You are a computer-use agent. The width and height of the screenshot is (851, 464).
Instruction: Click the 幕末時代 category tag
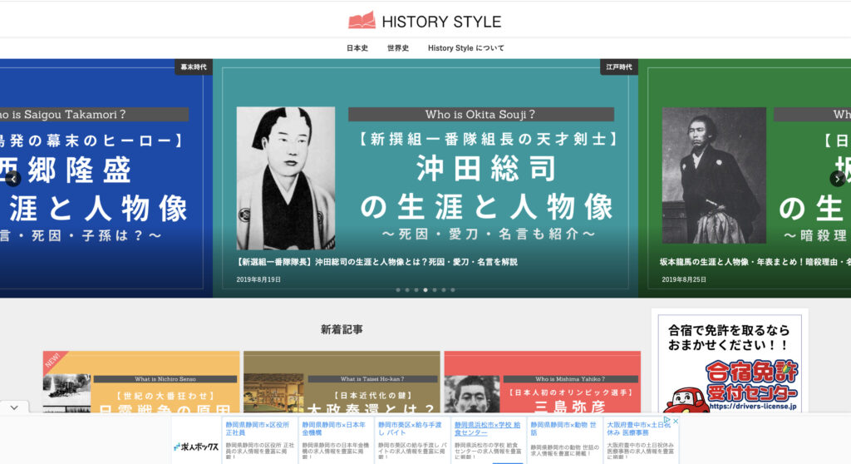click(x=193, y=67)
